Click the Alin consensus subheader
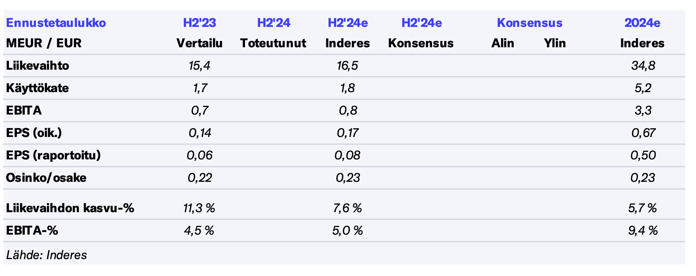The width and height of the screenshot is (696, 276). point(502,43)
